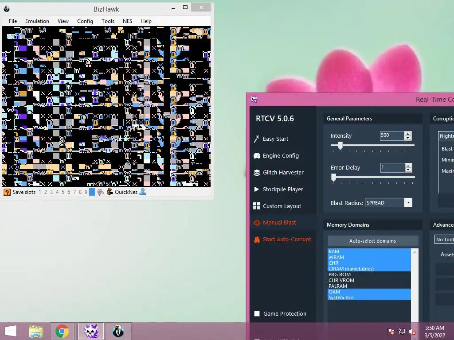Open the Windows Start menu
The height and width of the screenshot is (340, 454).
(x=11, y=331)
